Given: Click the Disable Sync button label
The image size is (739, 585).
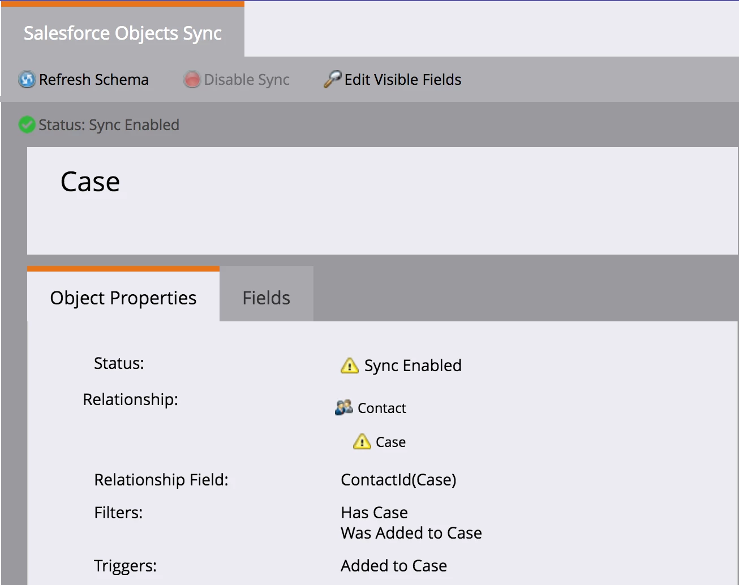Looking at the screenshot, I should [x=247, y=80].
